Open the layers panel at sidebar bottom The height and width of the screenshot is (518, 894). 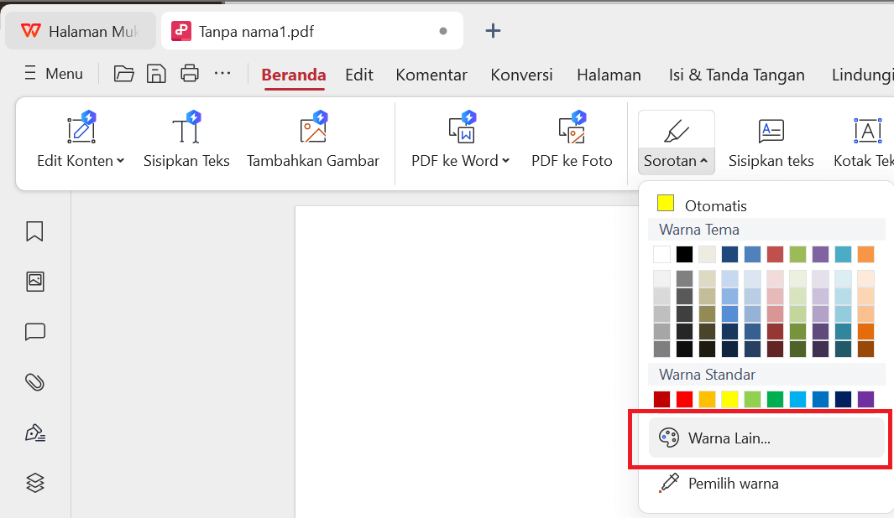tap(34, 483)
